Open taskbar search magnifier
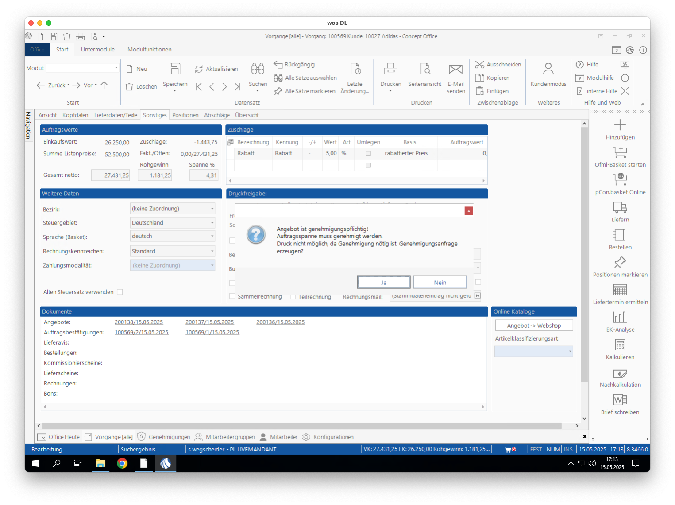Screen dimensions: 675x505 pyautogui.click(x=57, y=463)
